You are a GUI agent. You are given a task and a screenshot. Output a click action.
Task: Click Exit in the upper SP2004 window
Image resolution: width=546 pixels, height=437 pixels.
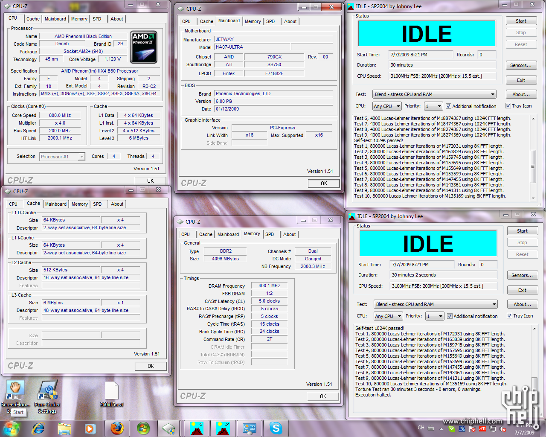pyautogui.click(x=521, y=80)
